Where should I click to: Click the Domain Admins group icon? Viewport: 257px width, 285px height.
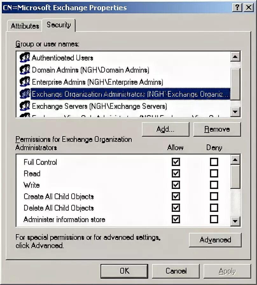tap(25, 70)
